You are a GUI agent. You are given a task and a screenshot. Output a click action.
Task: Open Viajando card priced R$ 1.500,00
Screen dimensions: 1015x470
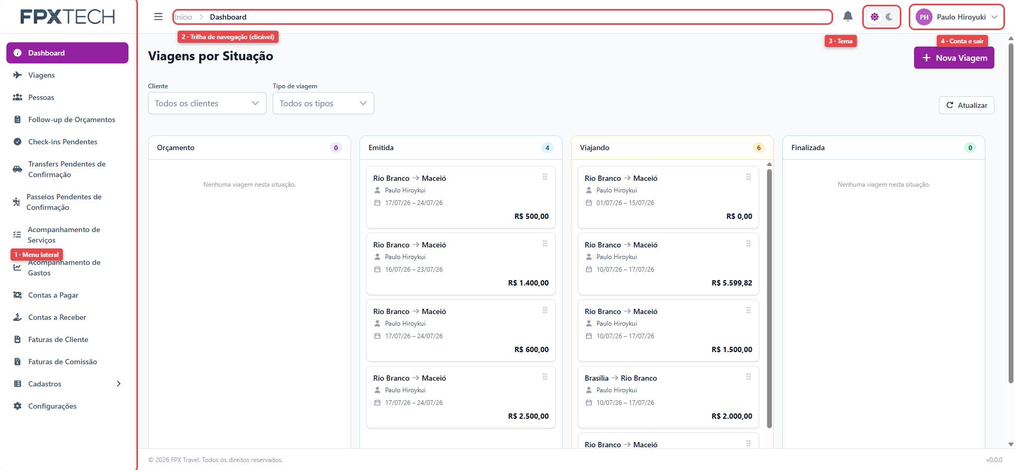pos(668,330)
